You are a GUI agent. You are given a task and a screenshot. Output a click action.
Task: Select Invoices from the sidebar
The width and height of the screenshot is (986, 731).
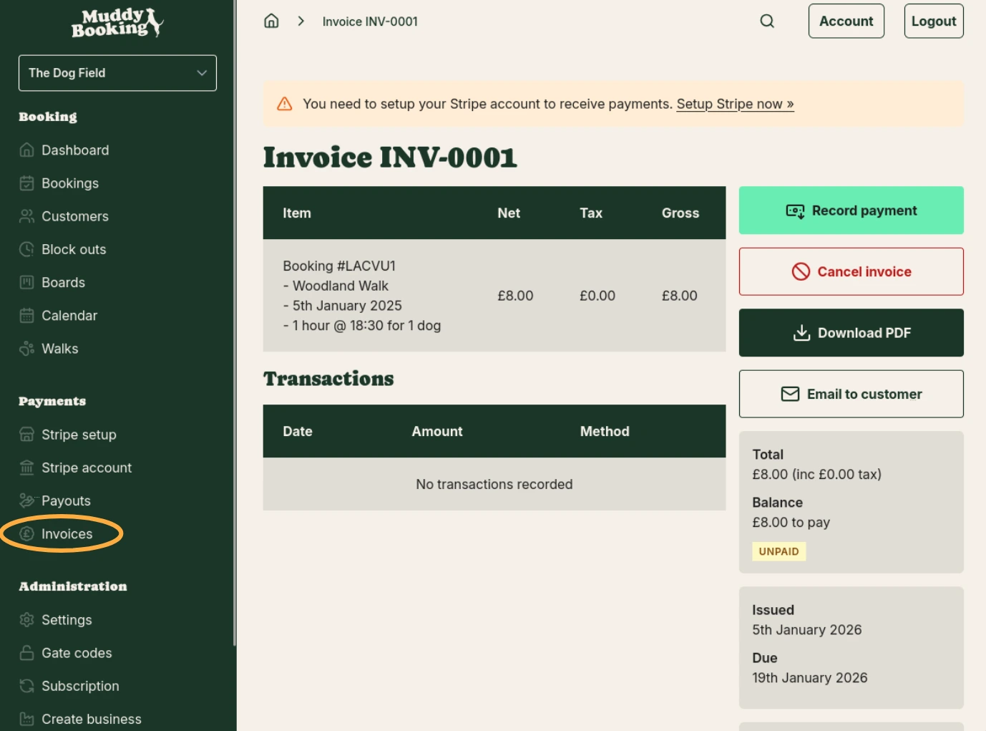pos(67,533)
